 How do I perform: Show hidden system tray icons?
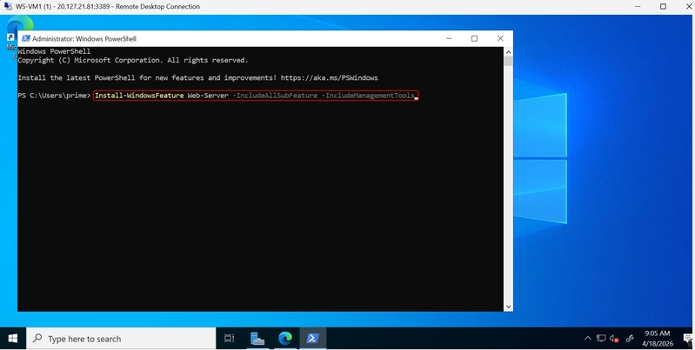[x=588, y=339]
